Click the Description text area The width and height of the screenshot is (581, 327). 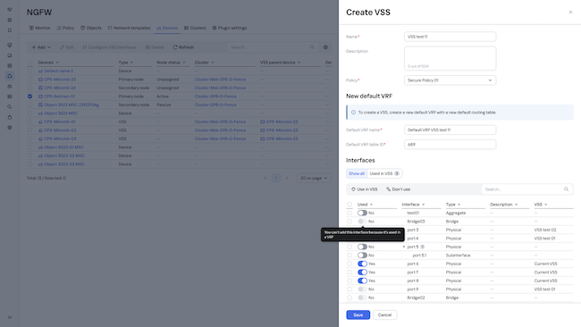(x=450, y=58)
